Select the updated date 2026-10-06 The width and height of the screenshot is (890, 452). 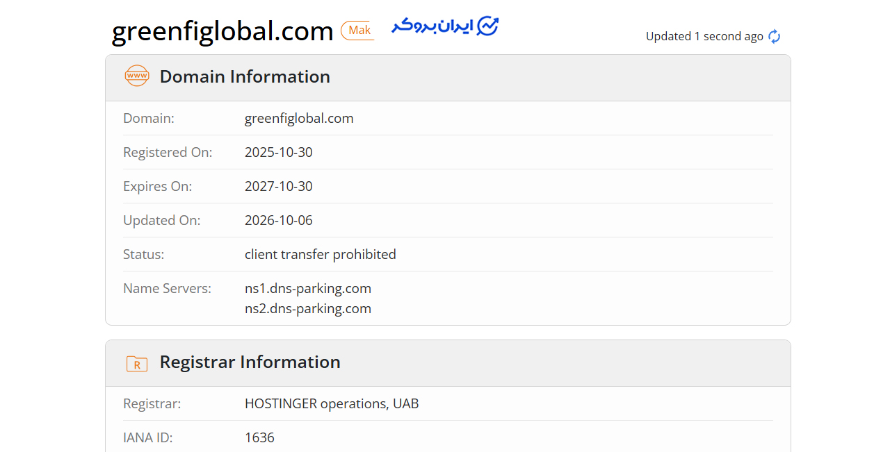(279, 220)
